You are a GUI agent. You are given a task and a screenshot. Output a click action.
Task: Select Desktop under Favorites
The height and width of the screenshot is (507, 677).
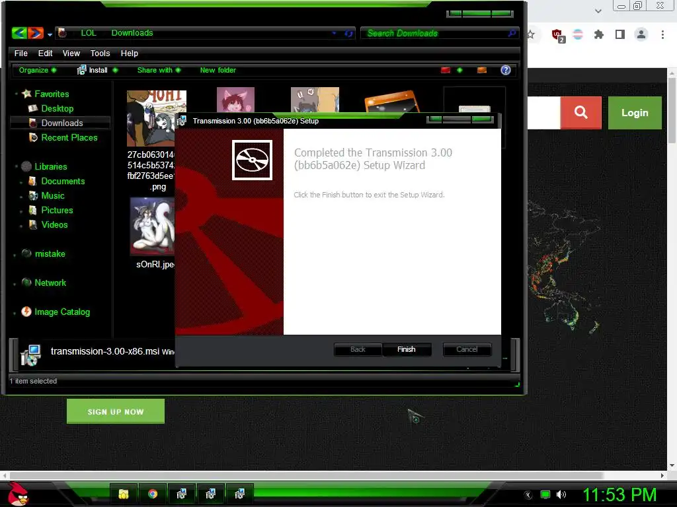(57, 109)
